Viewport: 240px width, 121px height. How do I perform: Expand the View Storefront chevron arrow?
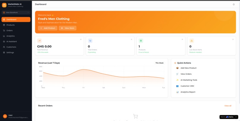[x=28, y=12]
